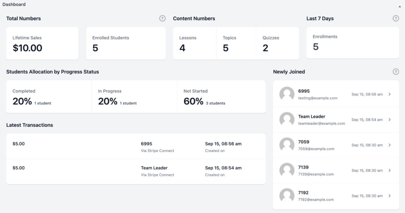Image resolution: width=405 pixels, height=213 pixels.
Task: Click the avatar for user 7139
Action: (x=287, y=170)
